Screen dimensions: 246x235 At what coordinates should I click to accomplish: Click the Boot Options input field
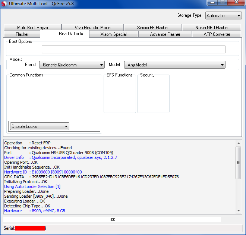[x=133, y=50]
